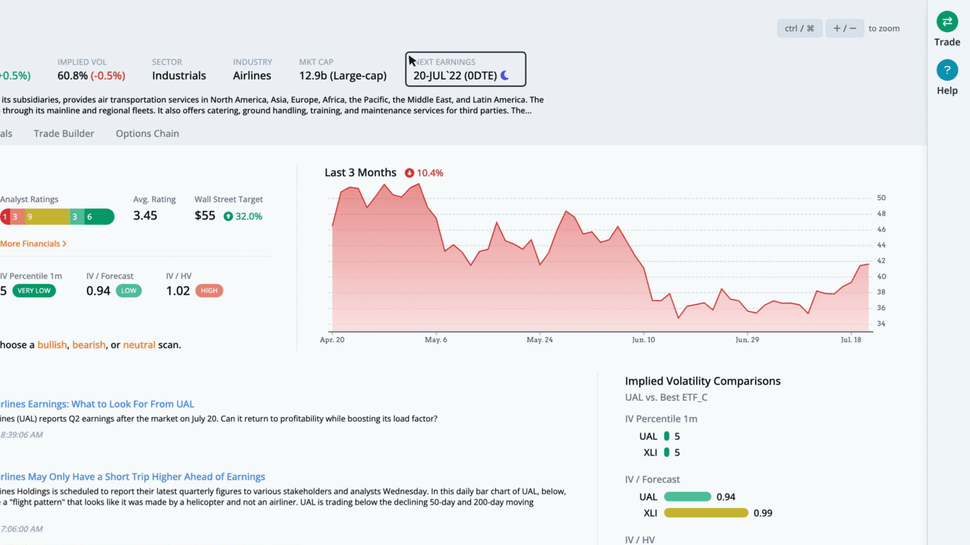The image size is (970, 545).
Task: Switch to the Trade Builder tab
Action: point(64,133)
